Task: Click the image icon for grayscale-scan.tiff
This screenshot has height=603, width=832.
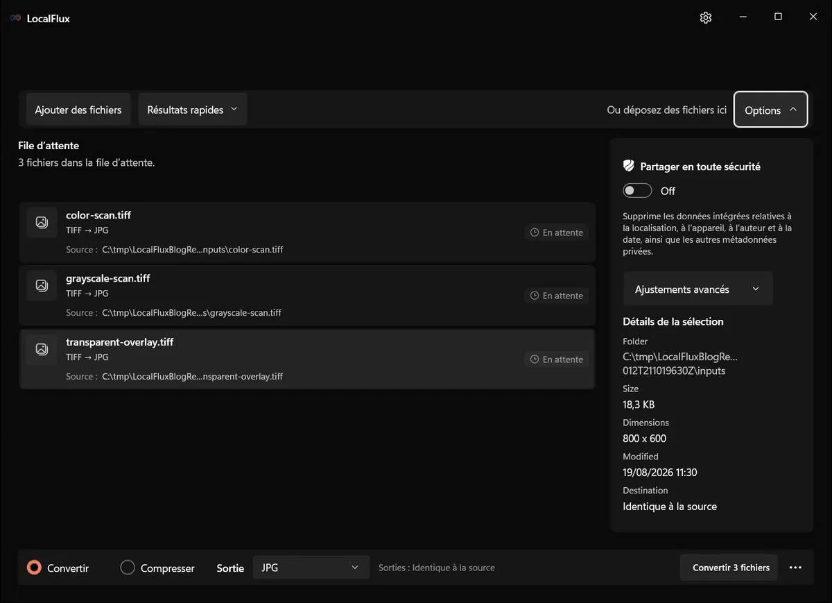Action: pyautogui.click(x=42, y=285)
